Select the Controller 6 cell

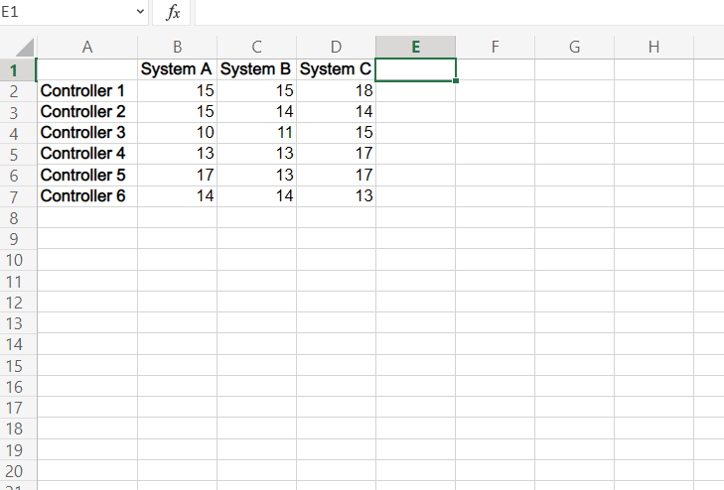(87, 196)
